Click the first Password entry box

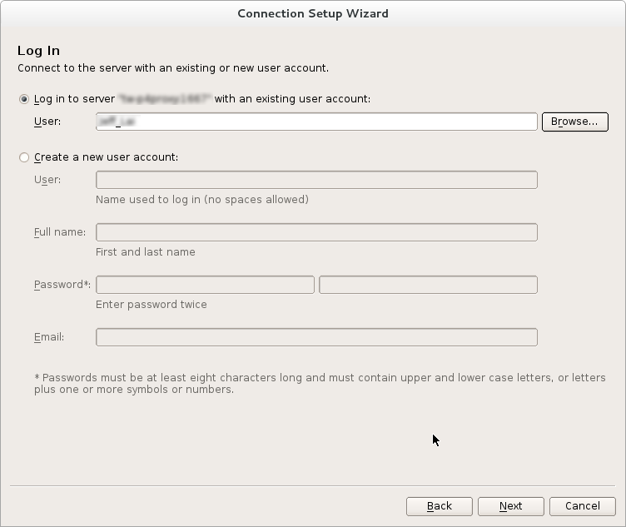(x=205, y=285)
